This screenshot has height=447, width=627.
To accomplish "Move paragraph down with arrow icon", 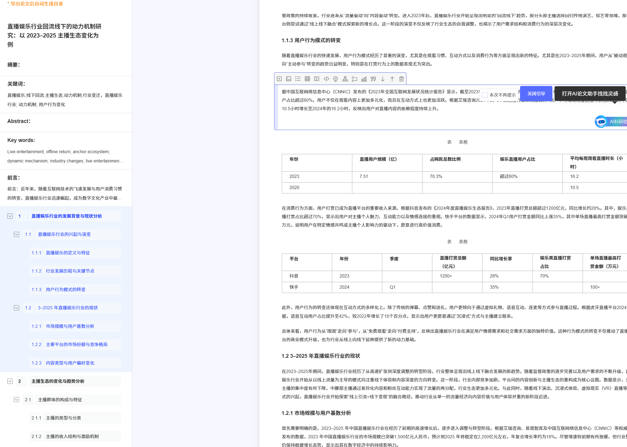I will coord(383,79).
